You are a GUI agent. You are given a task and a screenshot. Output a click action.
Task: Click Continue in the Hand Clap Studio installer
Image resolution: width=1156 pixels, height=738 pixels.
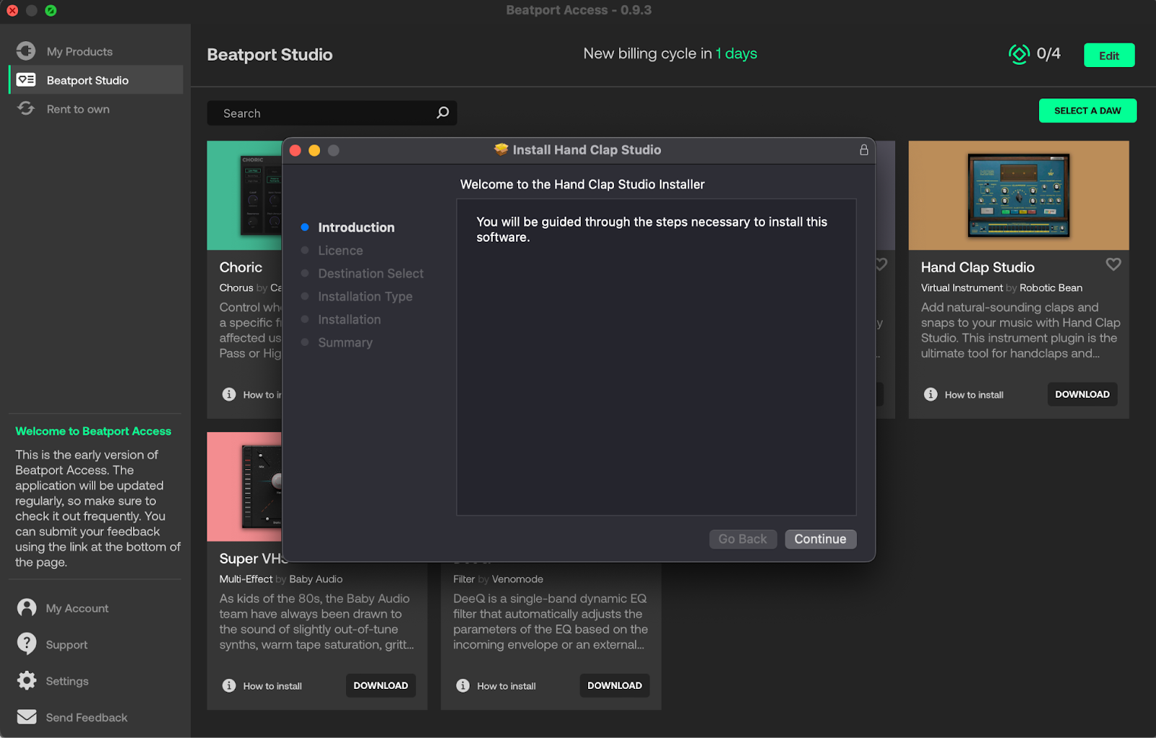point(820,539)
